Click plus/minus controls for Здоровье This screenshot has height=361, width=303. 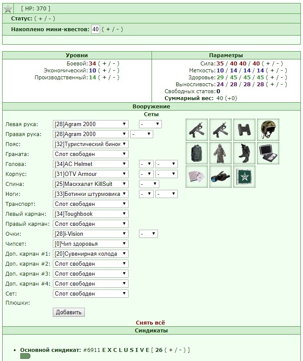tap(277, 77)
